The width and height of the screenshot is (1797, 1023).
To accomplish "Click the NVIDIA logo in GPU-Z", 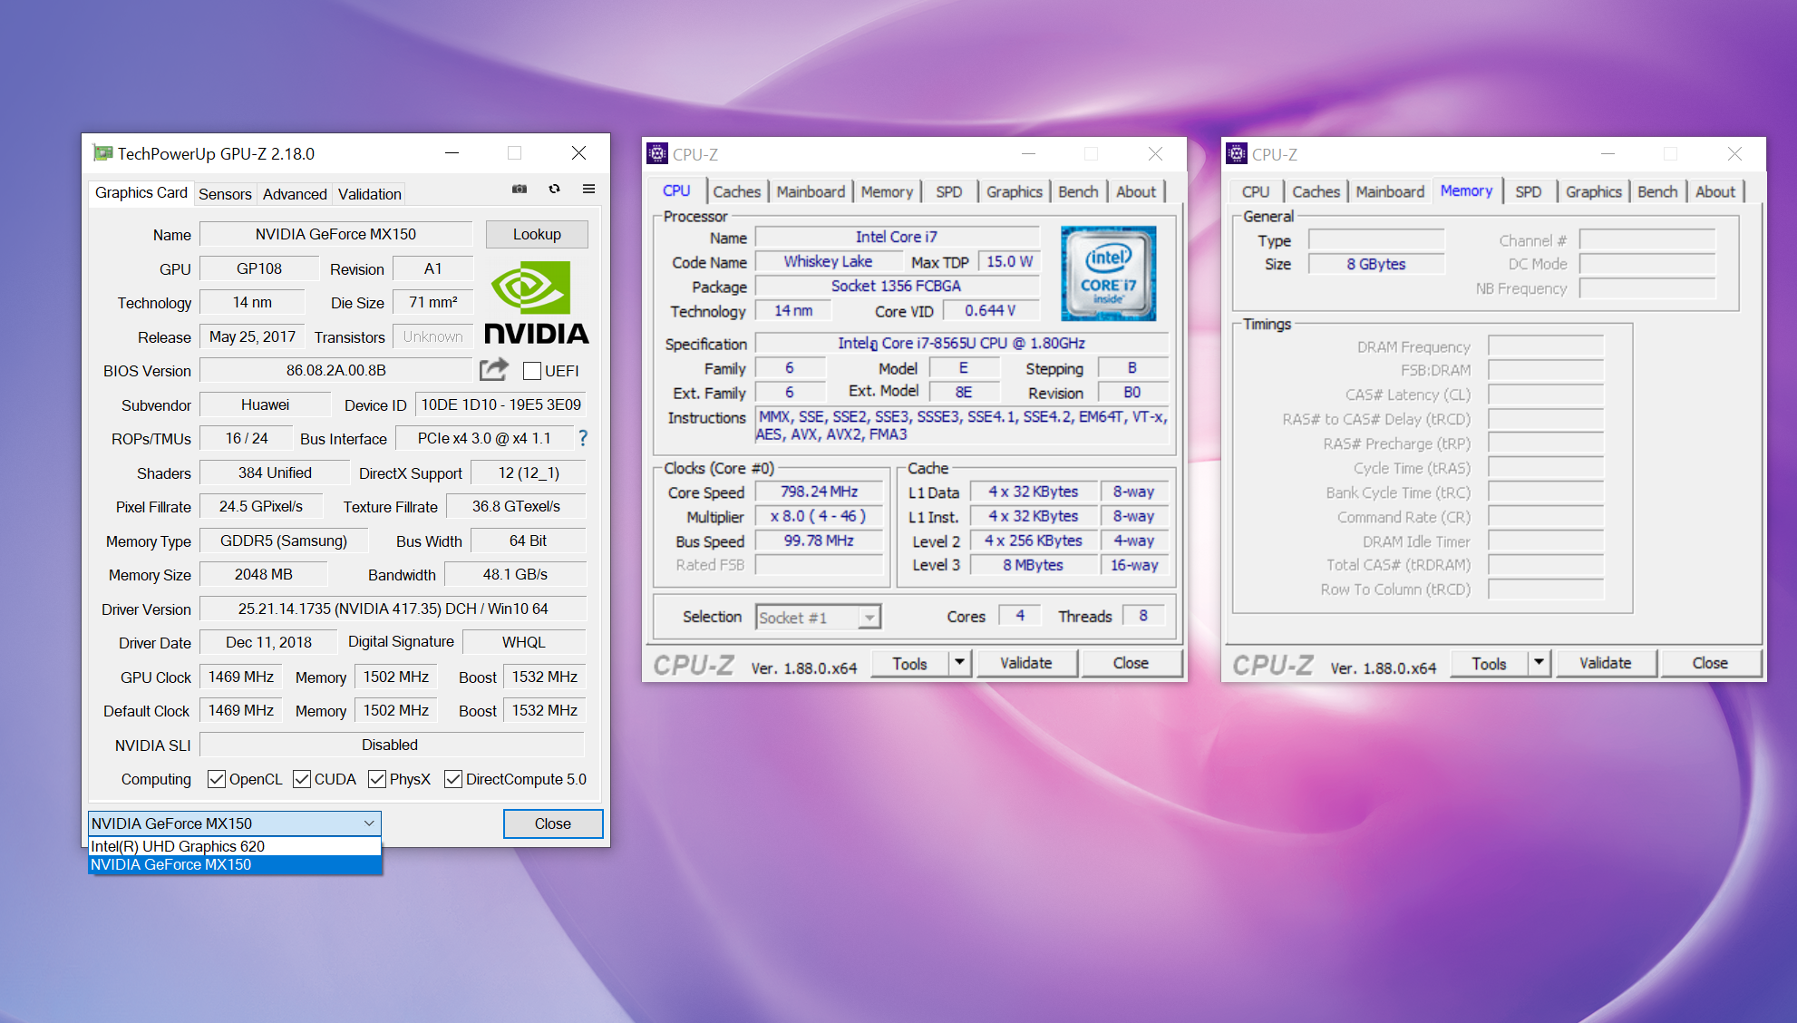I will point(537,303).
